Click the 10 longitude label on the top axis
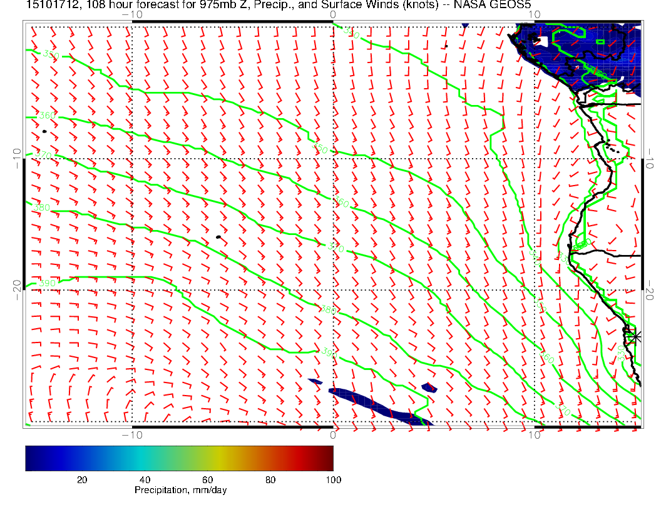The height and width of the screenshot is (510, 661). [534, 14]
